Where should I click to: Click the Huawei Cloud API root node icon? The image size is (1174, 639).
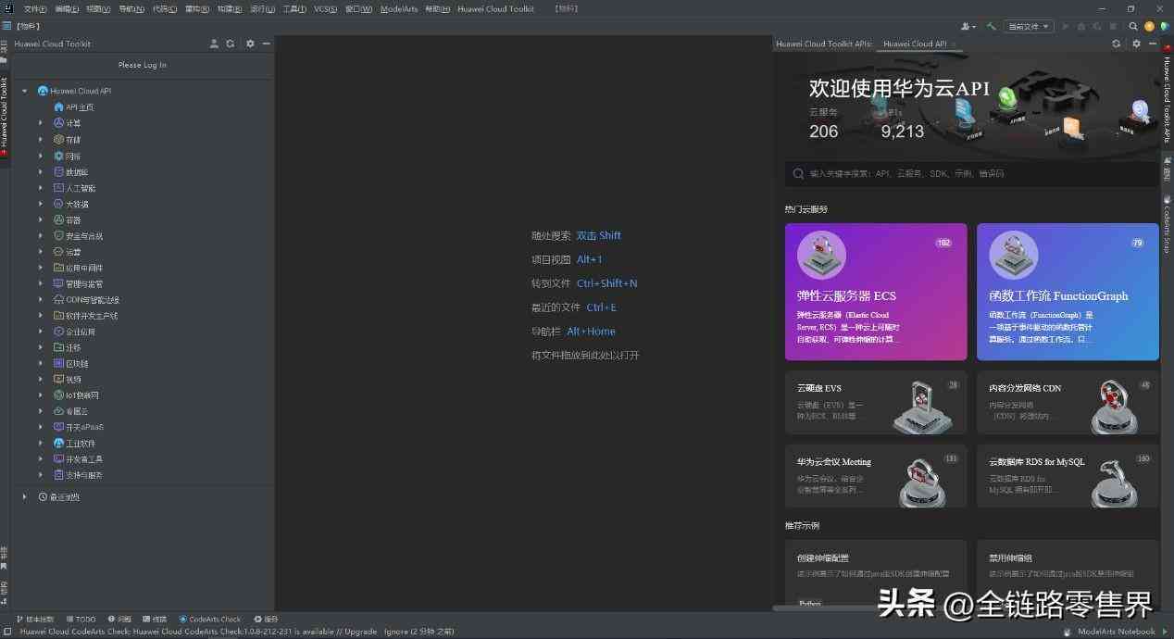42,91
